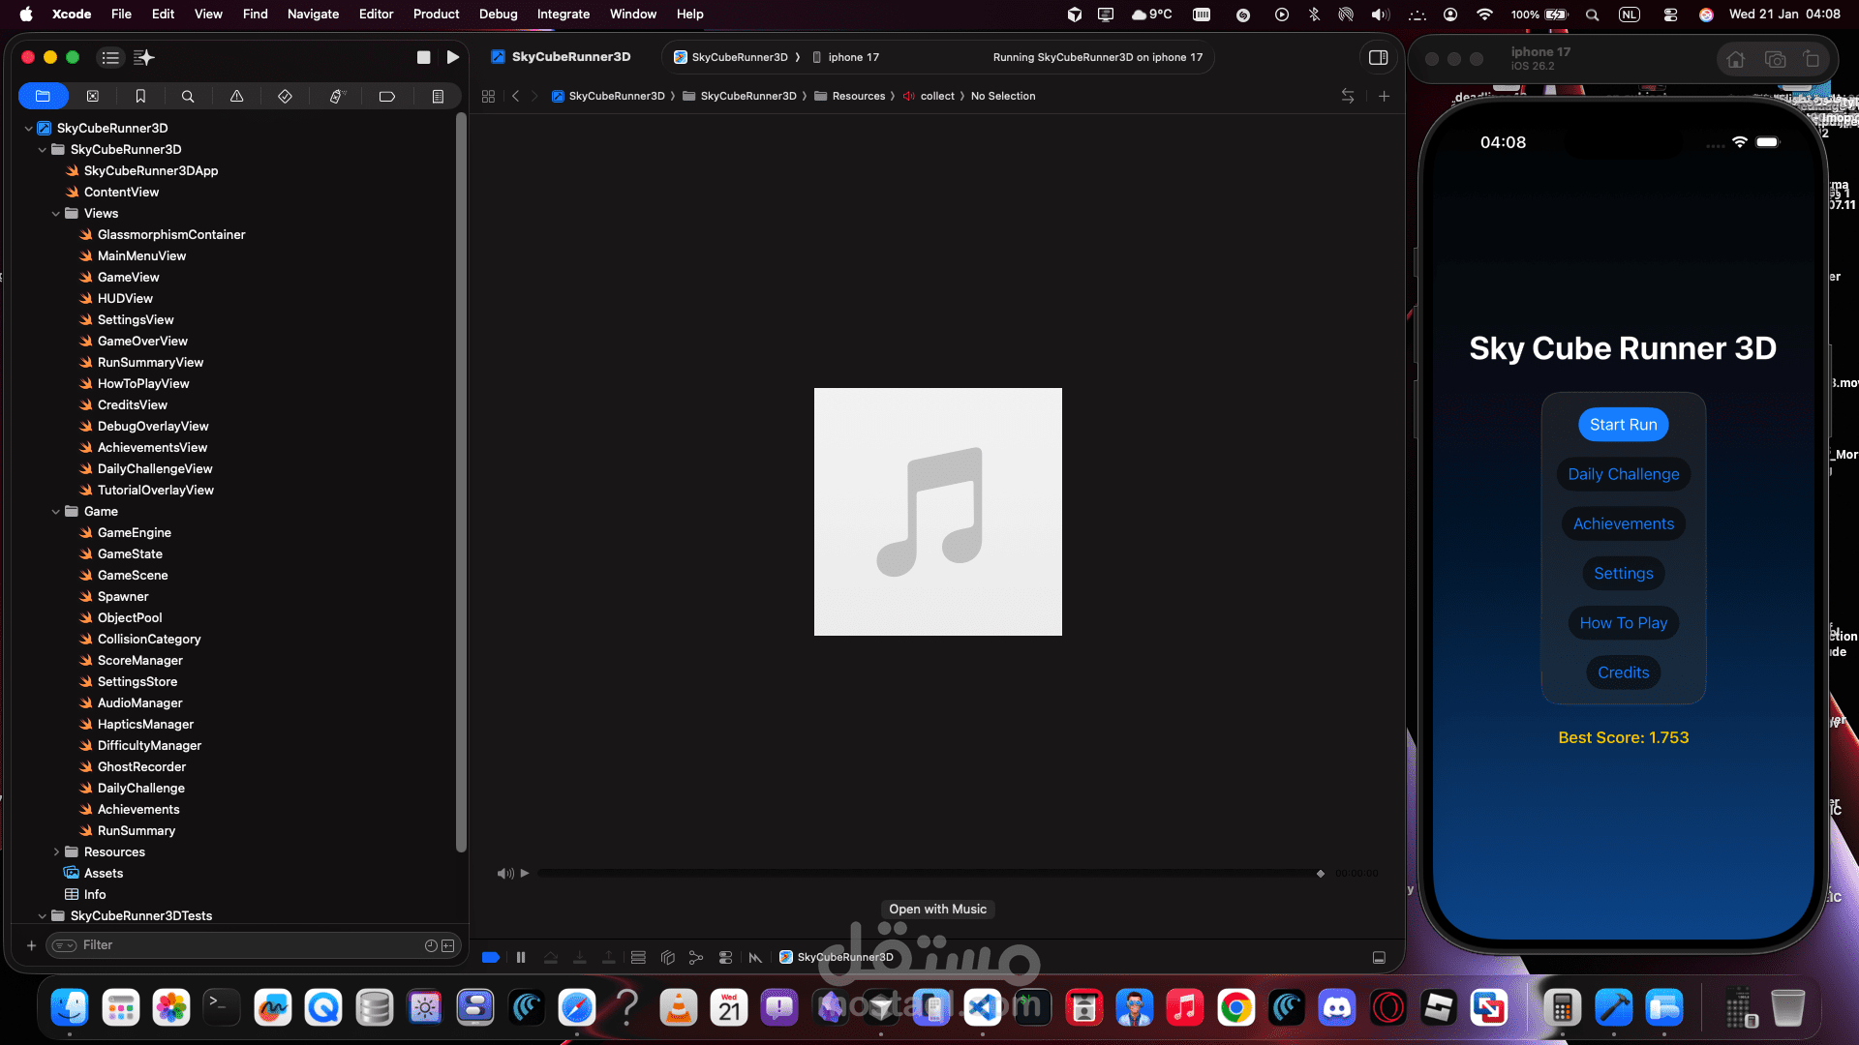Take a Simulator screenshot
The height and width of the screenshot is (1045, 1859).
point(1775,59)
